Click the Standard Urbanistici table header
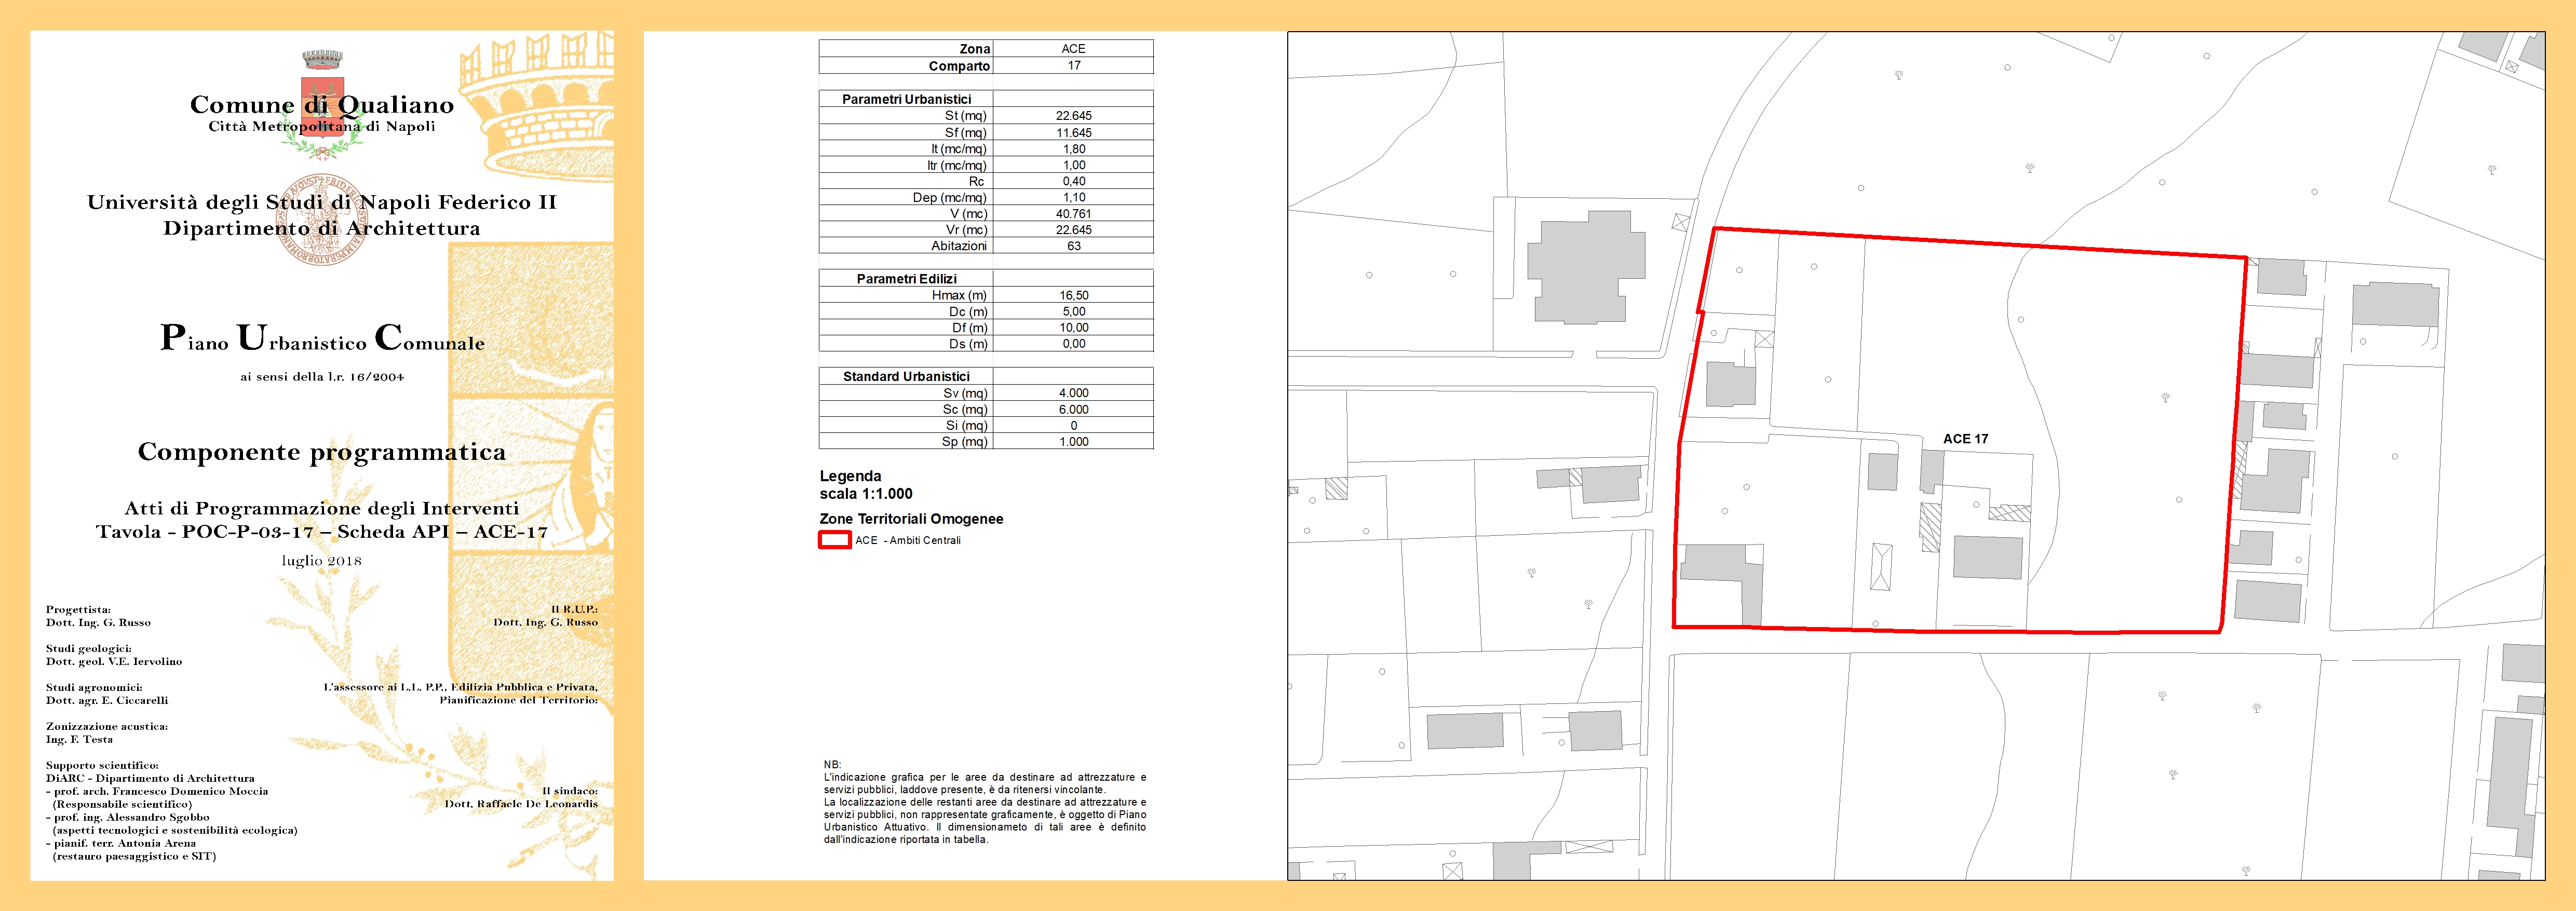 tap(906, 377)
